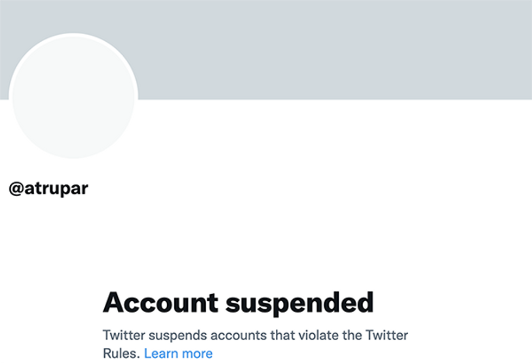Open the Learn more link
Viewport: 532px width, 363px height.
[178, 353]
